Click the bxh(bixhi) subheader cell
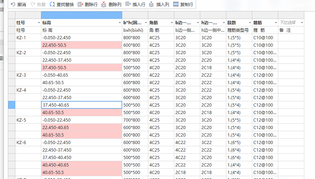The image size is (315, 179). pos(135,30)
